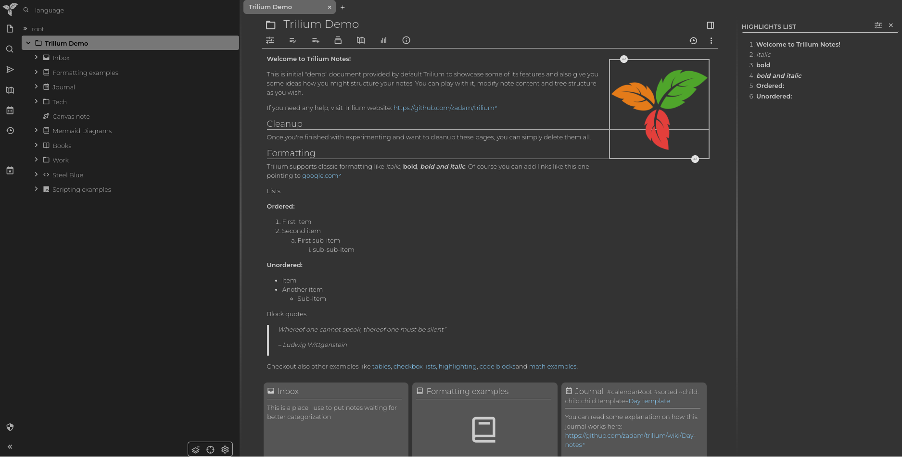Open Similar Notes ribbon tab

(383, 40)
